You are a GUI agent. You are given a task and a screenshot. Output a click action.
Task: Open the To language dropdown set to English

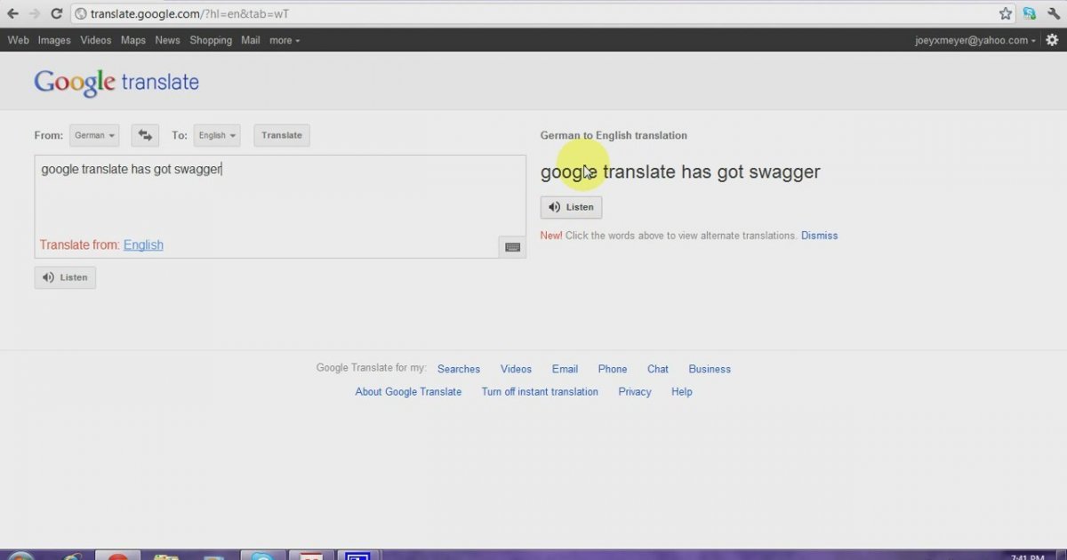pyautogui.click(x=217, y=135)
